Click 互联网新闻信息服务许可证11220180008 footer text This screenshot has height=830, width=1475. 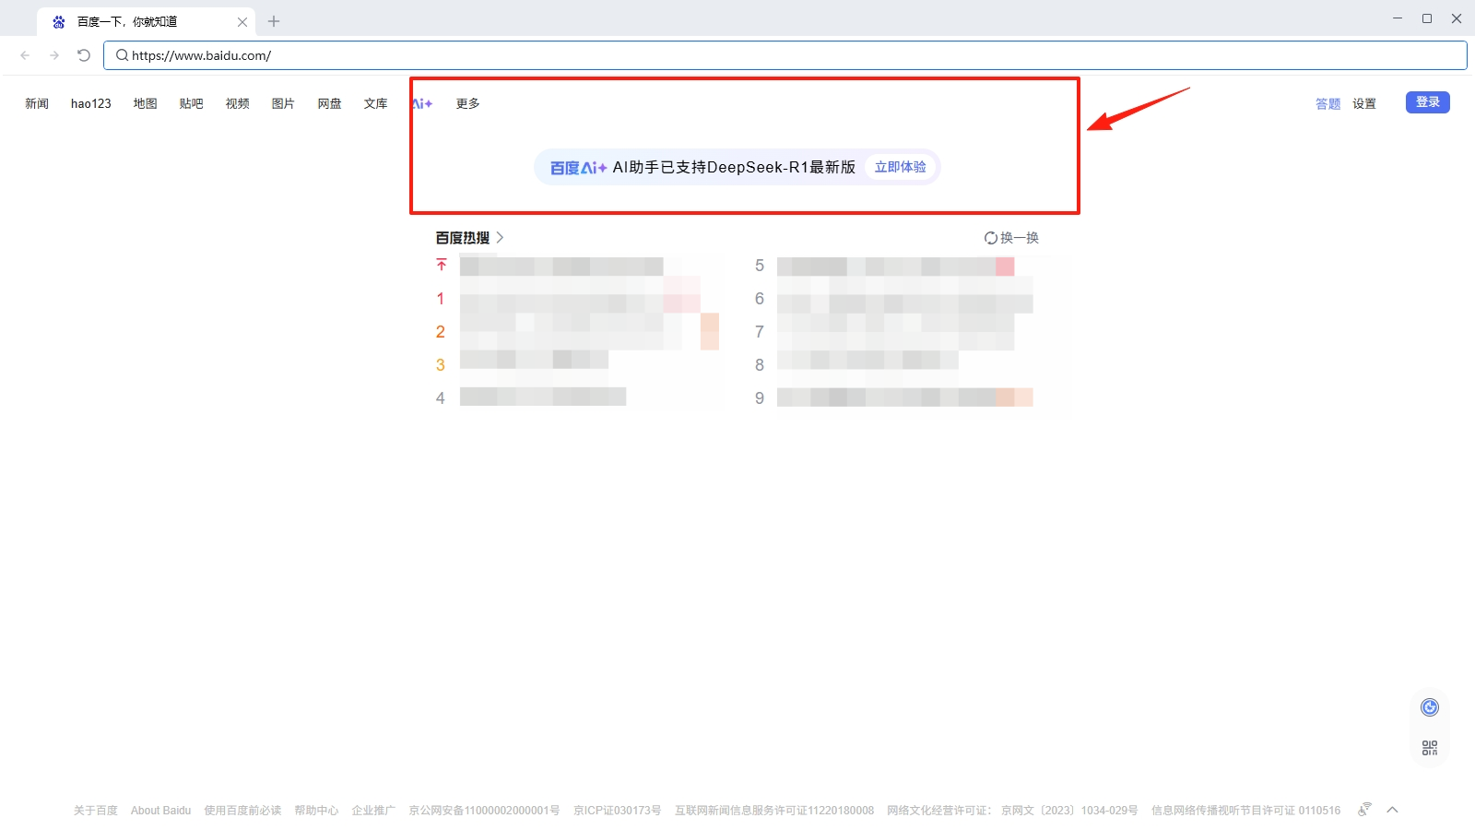click(x=774, y=811)
